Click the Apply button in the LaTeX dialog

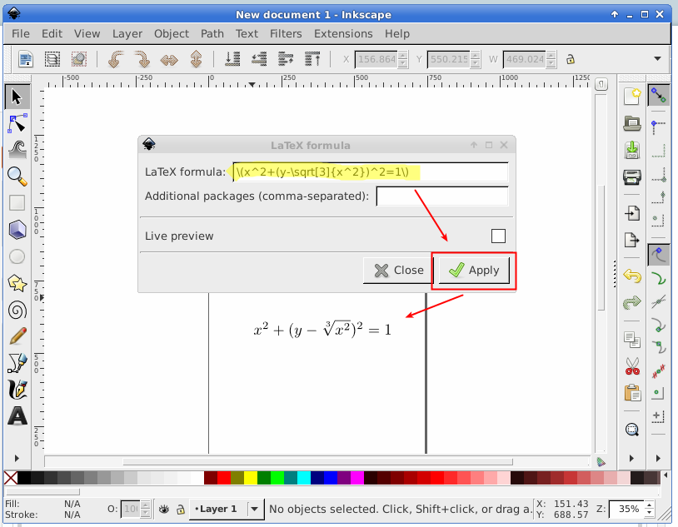point(473,270)
